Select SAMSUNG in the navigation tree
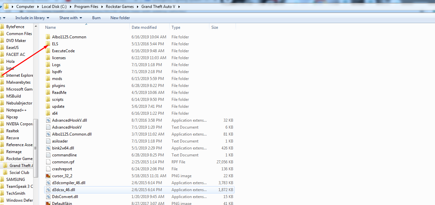The width and height of the screenshot is (435, 205). [x=16, y=180]
